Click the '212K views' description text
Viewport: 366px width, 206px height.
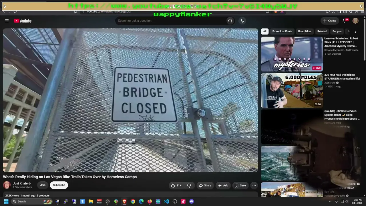(x=12, y=196)
